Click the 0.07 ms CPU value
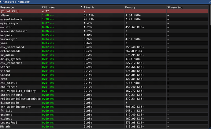This screenshot has width=211, height=129. [x=48, y=23]
